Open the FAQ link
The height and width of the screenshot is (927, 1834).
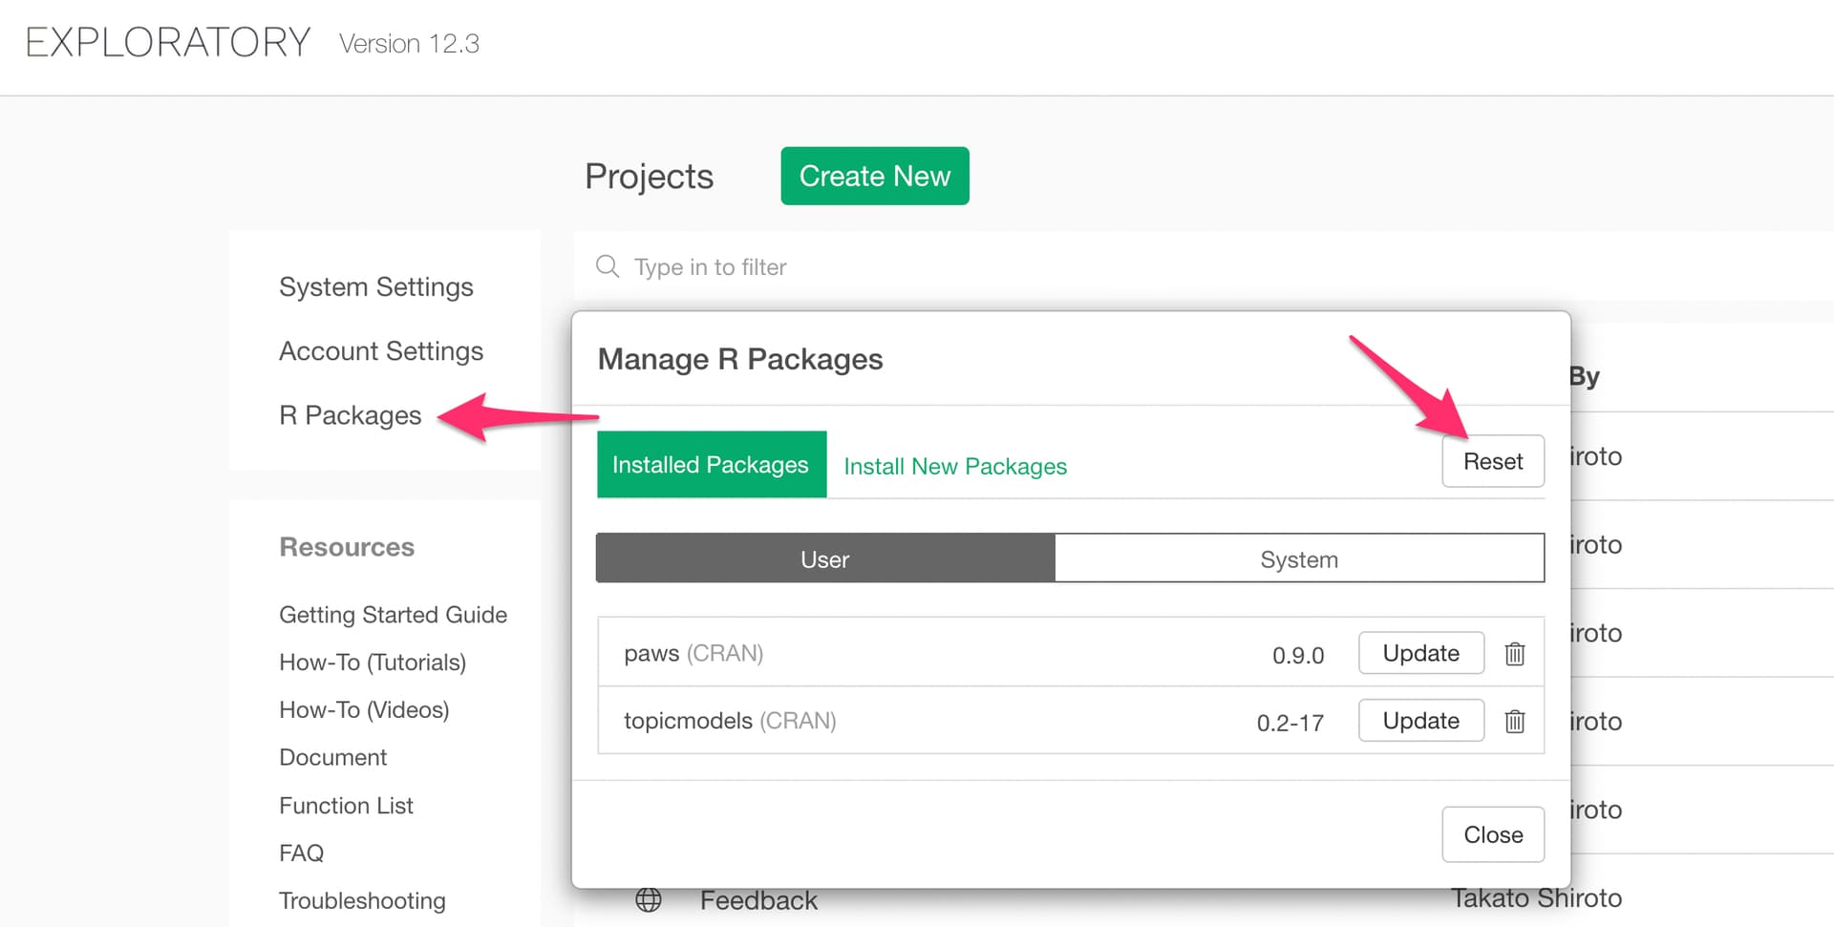tap(301, 853)
